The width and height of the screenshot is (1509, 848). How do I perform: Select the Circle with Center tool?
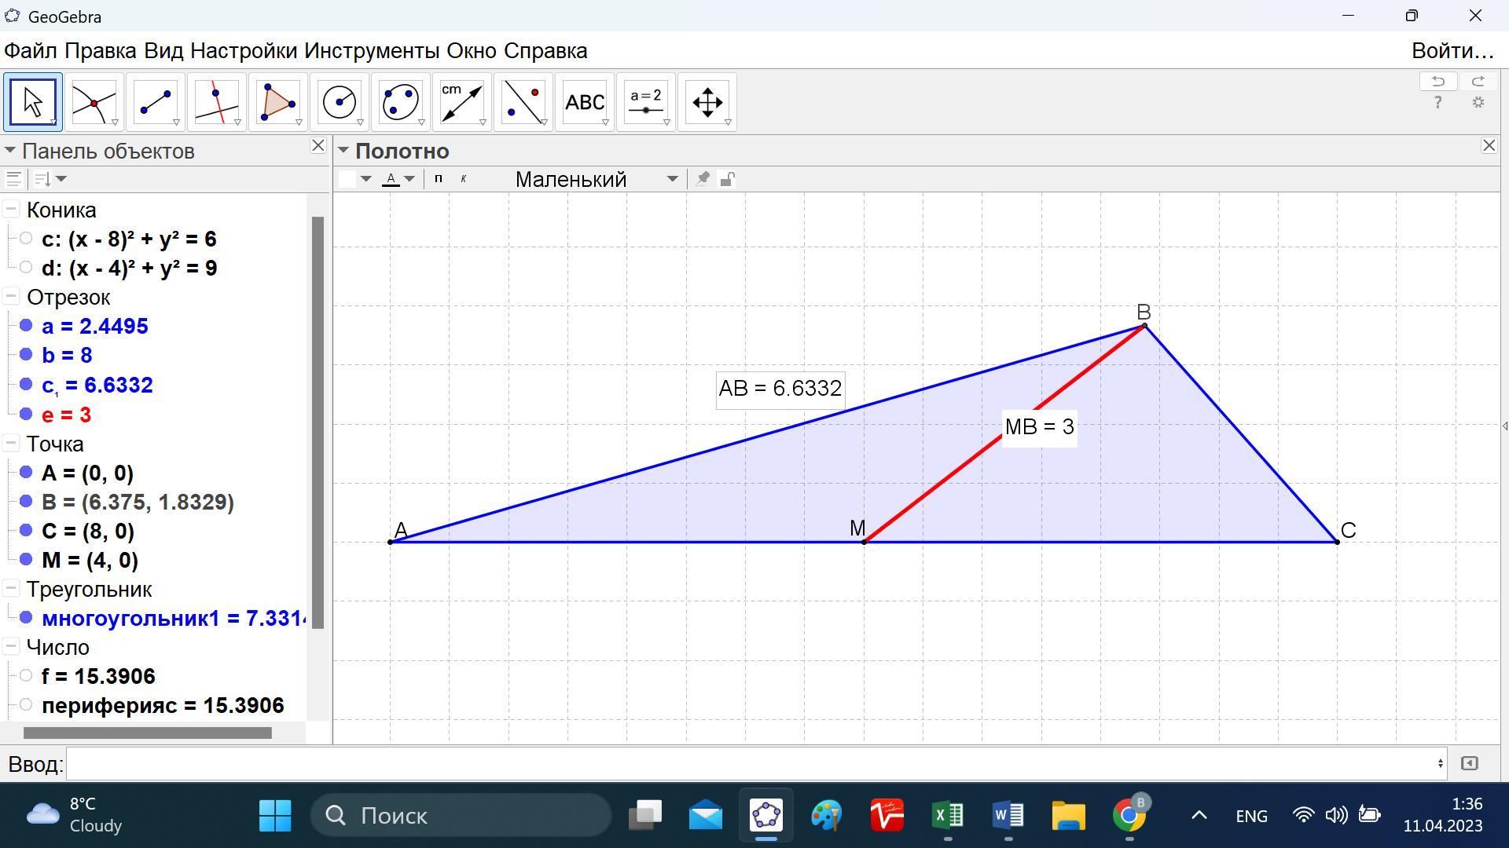pyautogui.click(x=339, y=102)
